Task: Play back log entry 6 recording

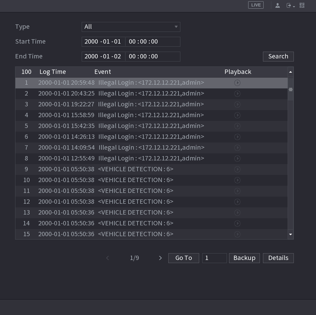Action: (x=237, y=137)
